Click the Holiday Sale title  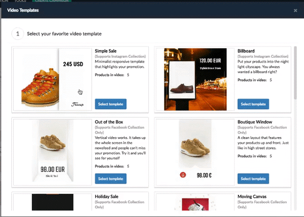click(106, 196)
